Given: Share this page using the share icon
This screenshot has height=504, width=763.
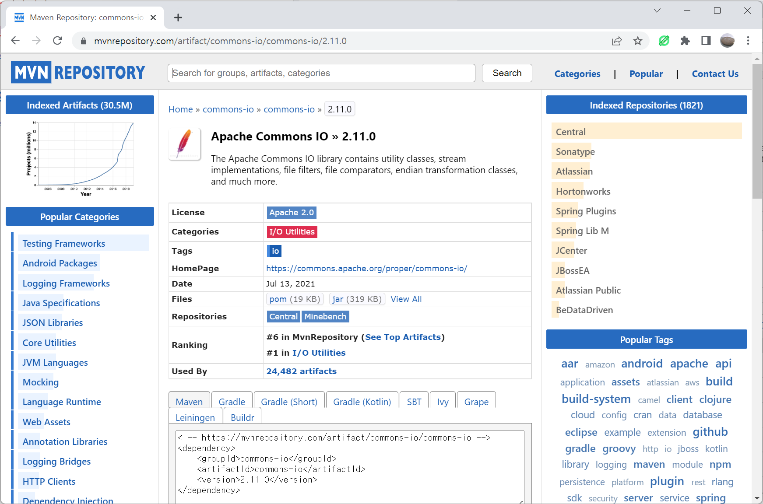Looking at the screenshot, I should tap(617, 41).
